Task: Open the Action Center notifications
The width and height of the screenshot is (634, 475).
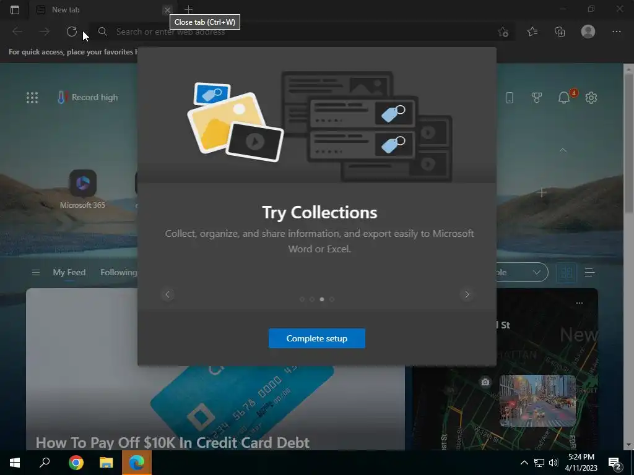Action: pos(615,463)
